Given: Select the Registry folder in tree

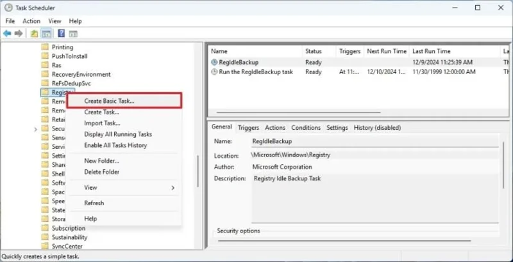Looking at the screenshot, I should tap(58, 93).
